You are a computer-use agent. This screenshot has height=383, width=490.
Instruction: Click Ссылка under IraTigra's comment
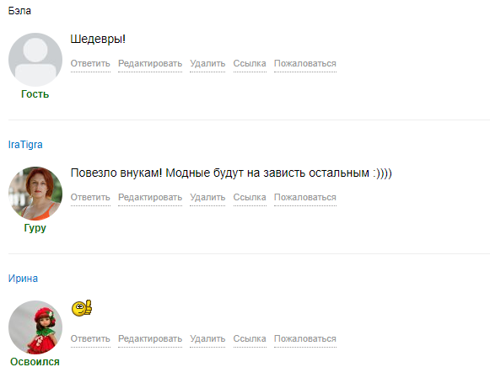pos(250,197)
